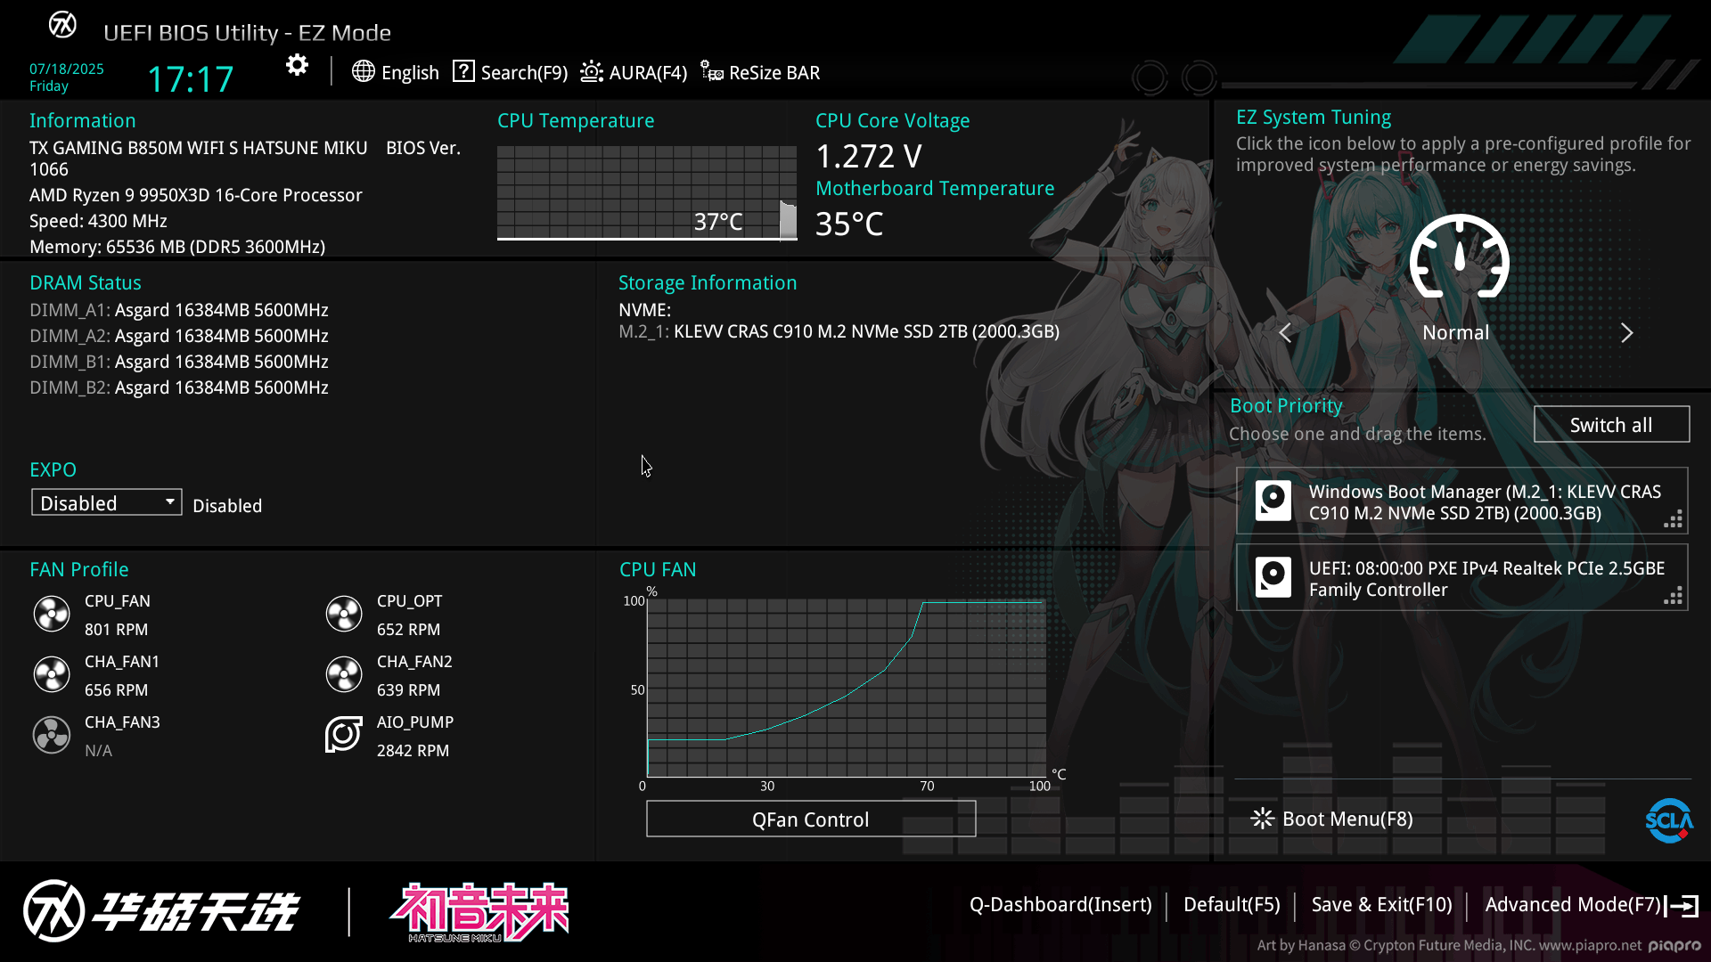Click drag handle on PXE IPv4 entry
This screenshot has width=1711, height=962.
pyautogui.click(x=1674, y=596)
